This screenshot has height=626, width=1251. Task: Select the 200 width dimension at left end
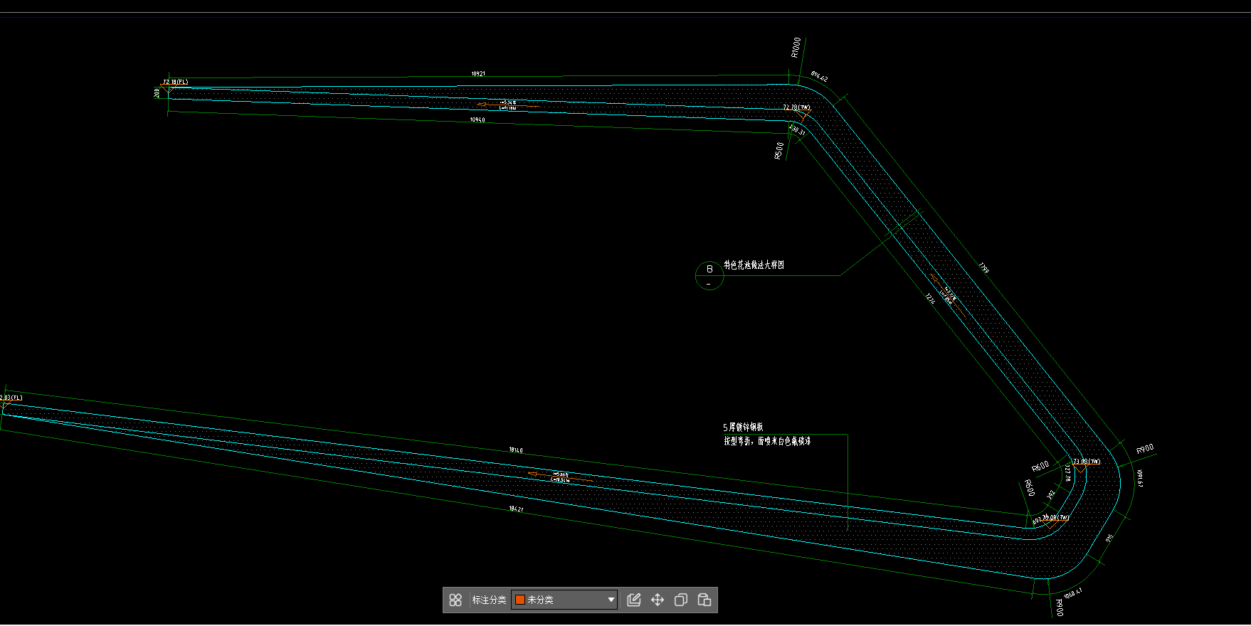(157, 92)
